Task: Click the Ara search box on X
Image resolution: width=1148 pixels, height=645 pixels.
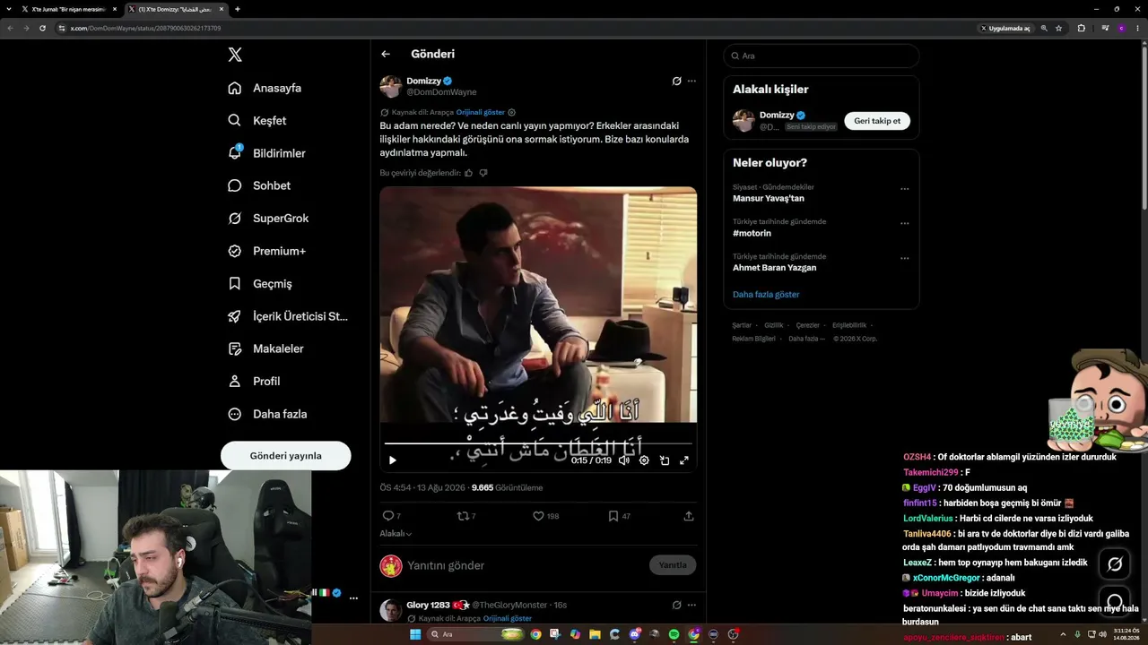Action: click(822, 56)
